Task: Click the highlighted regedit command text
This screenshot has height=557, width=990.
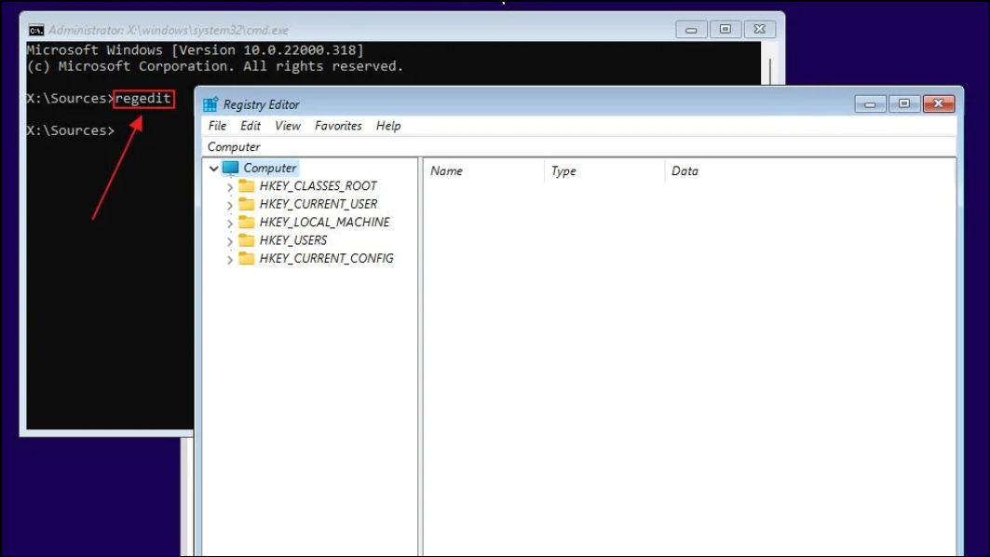Action: pos(145,98)
